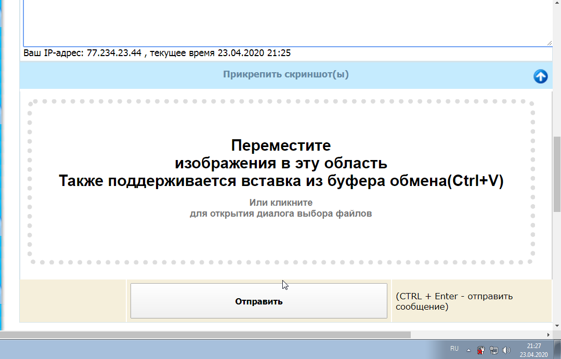Click the 'Ваш IP-адрес' info line
This screenshot has width=561, height=359.
click(157, 54)
